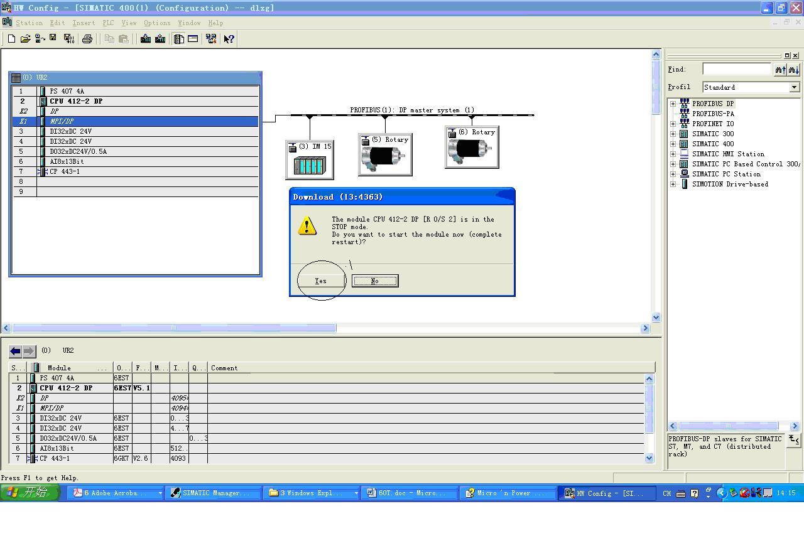804x558 pixels.
Task: Expand the PROFIBUS DP catalog node
Action: pos(673,104)
